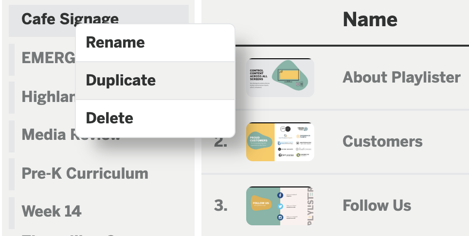Choose Rename from the context menu
469x236 pixels.
click(x=155, y=43)
